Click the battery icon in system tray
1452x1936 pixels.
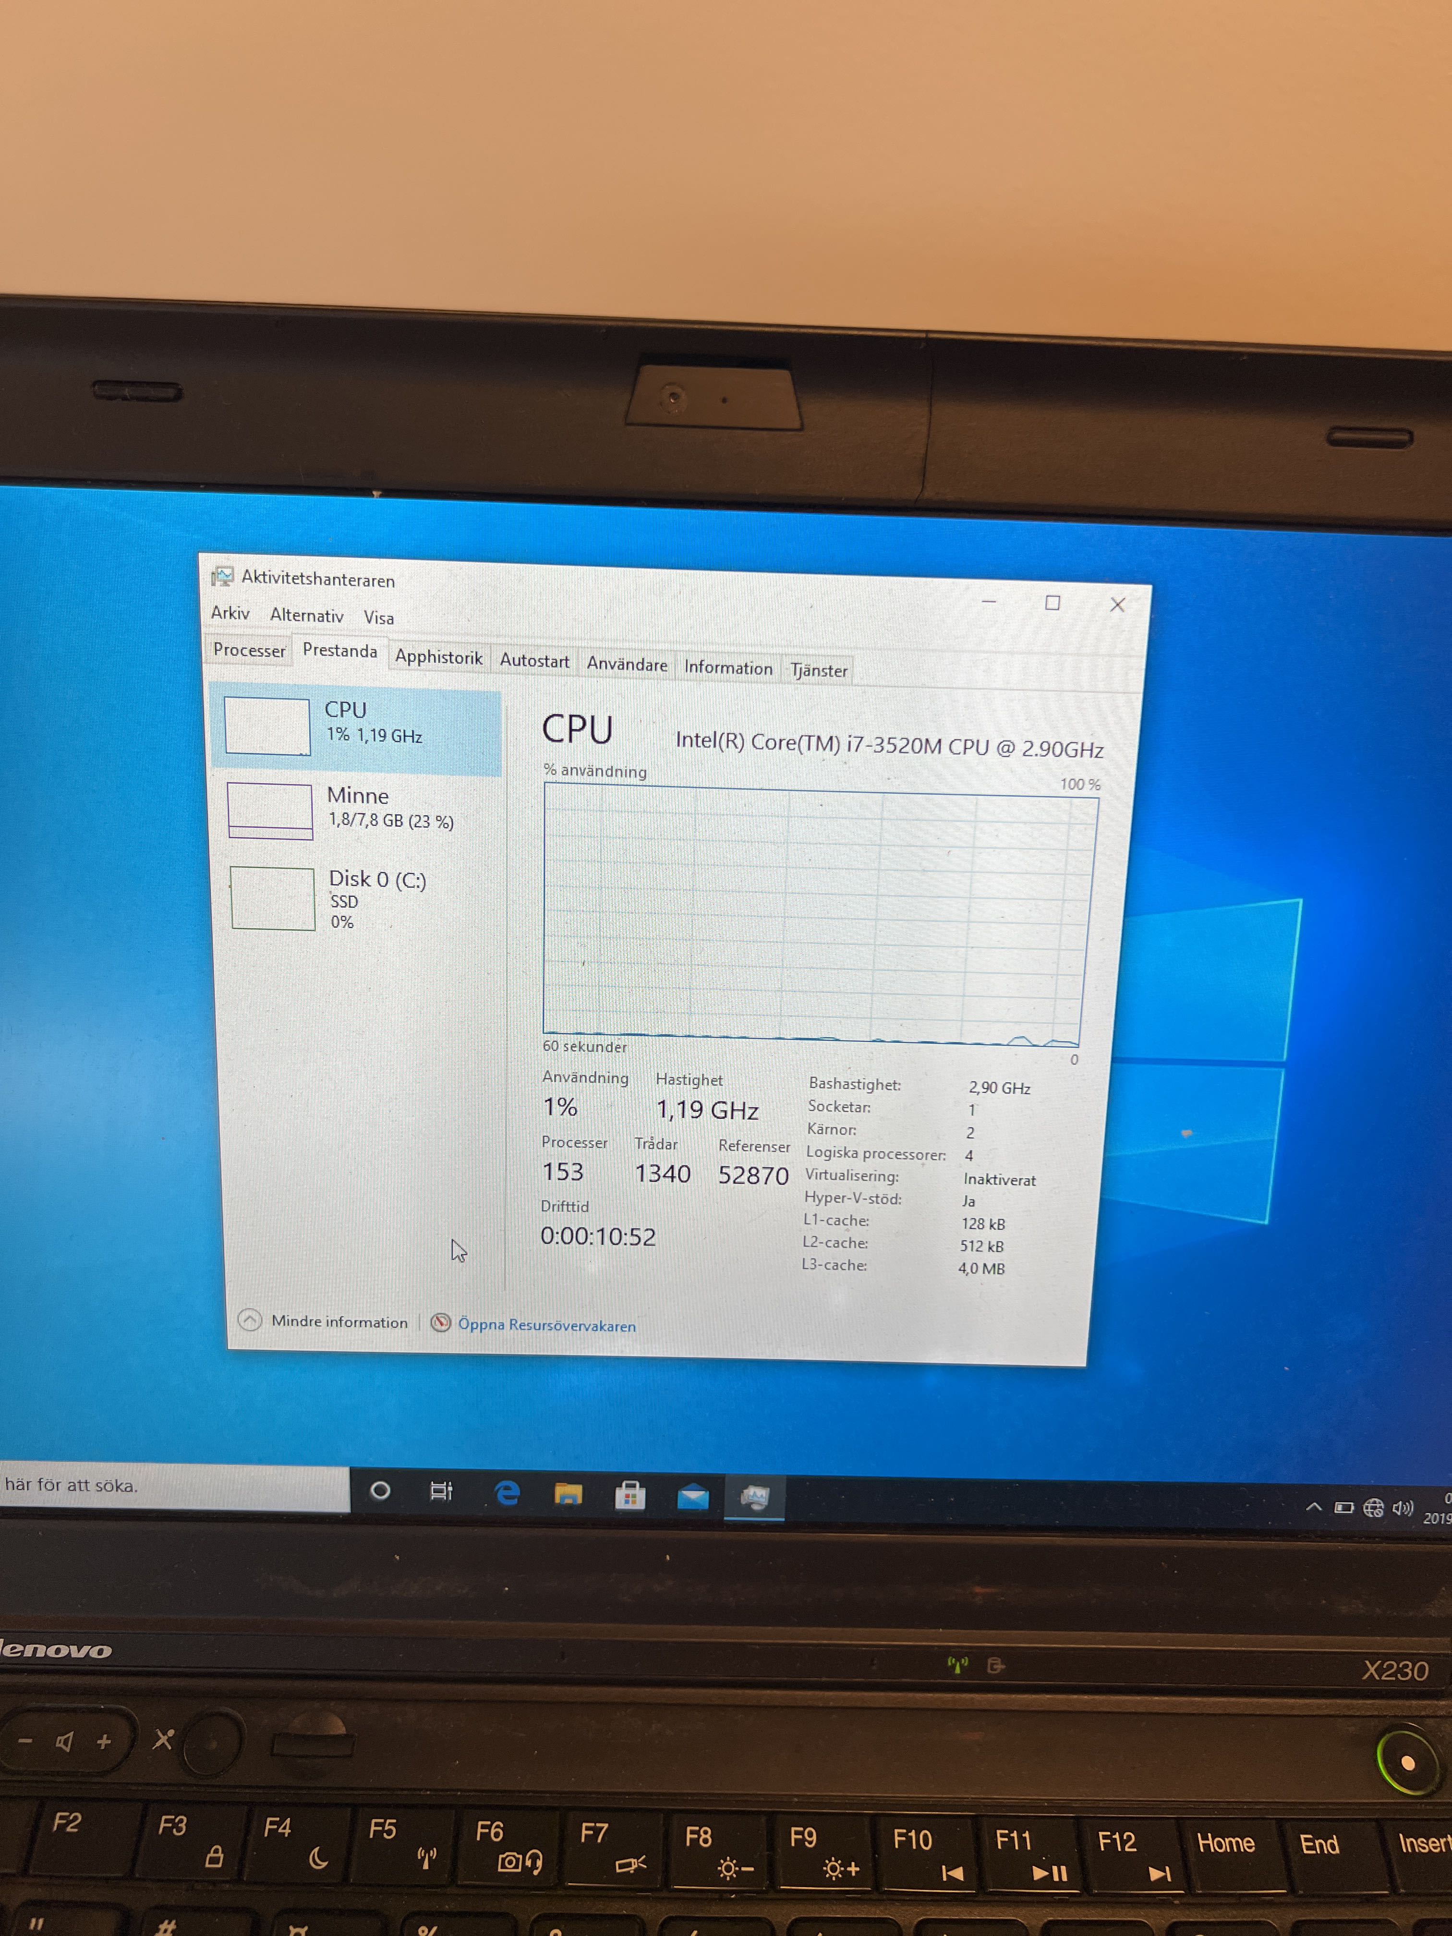point(1343,1507)
